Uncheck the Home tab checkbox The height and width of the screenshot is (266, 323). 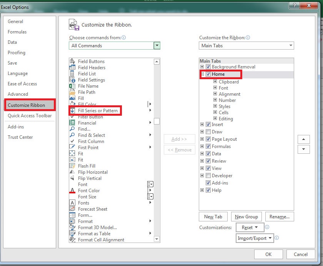[x=208, y=74]
